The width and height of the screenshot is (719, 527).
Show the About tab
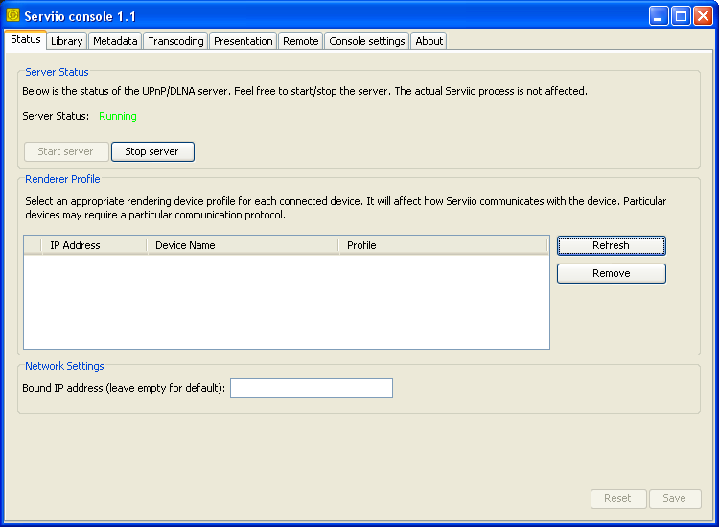[429, 41]
